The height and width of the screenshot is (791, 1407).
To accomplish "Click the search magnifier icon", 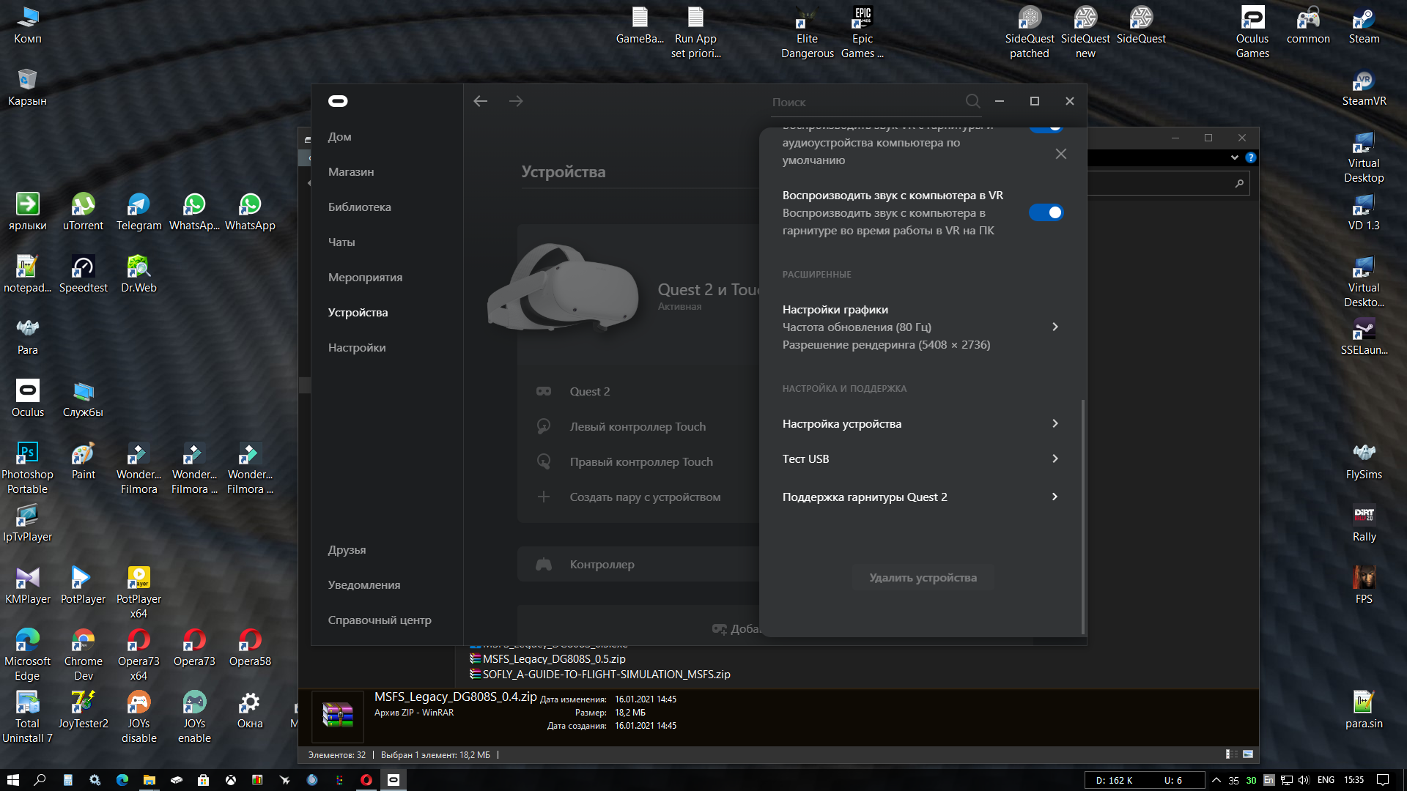I will coord(972,101).
